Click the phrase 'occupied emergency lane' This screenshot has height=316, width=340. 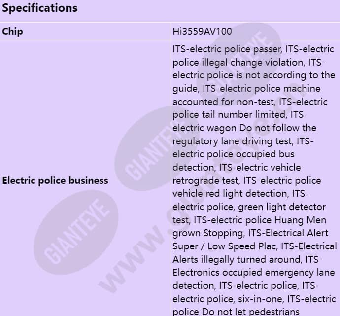point(278,273)
